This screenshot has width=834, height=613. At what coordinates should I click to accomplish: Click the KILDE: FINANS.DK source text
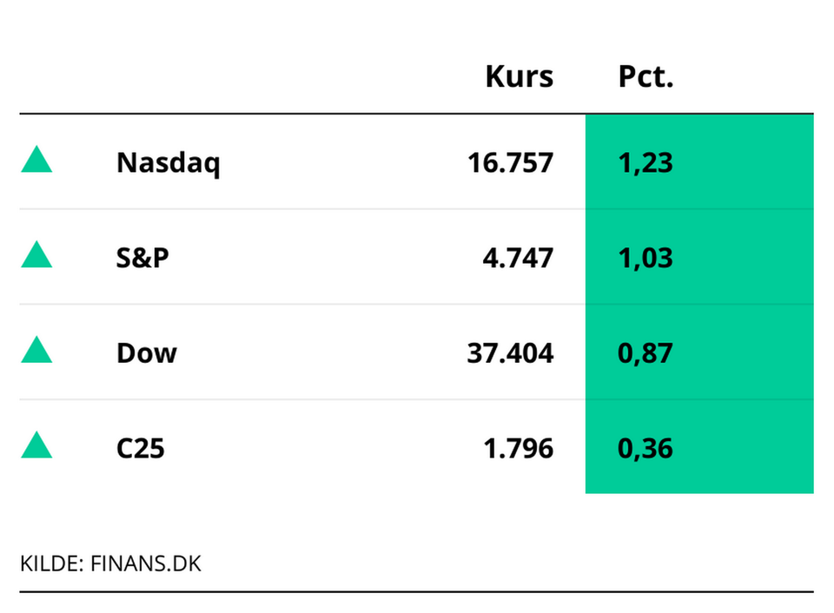click(x=110, y=564)
